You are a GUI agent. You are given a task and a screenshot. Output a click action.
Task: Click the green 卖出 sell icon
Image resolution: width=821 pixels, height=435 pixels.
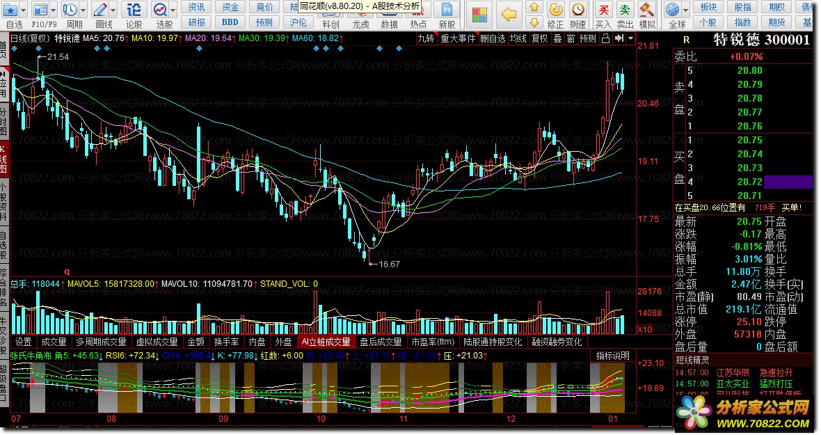point(625,10)
